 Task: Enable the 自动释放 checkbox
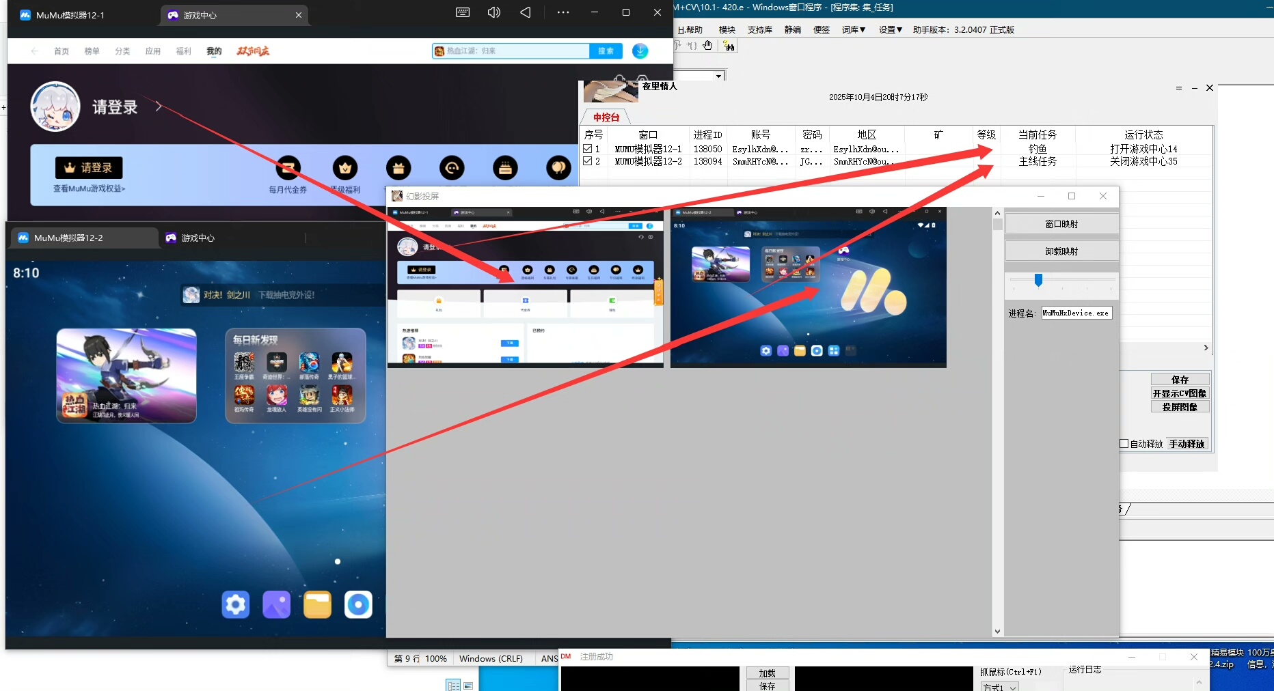coord(1124,444)
